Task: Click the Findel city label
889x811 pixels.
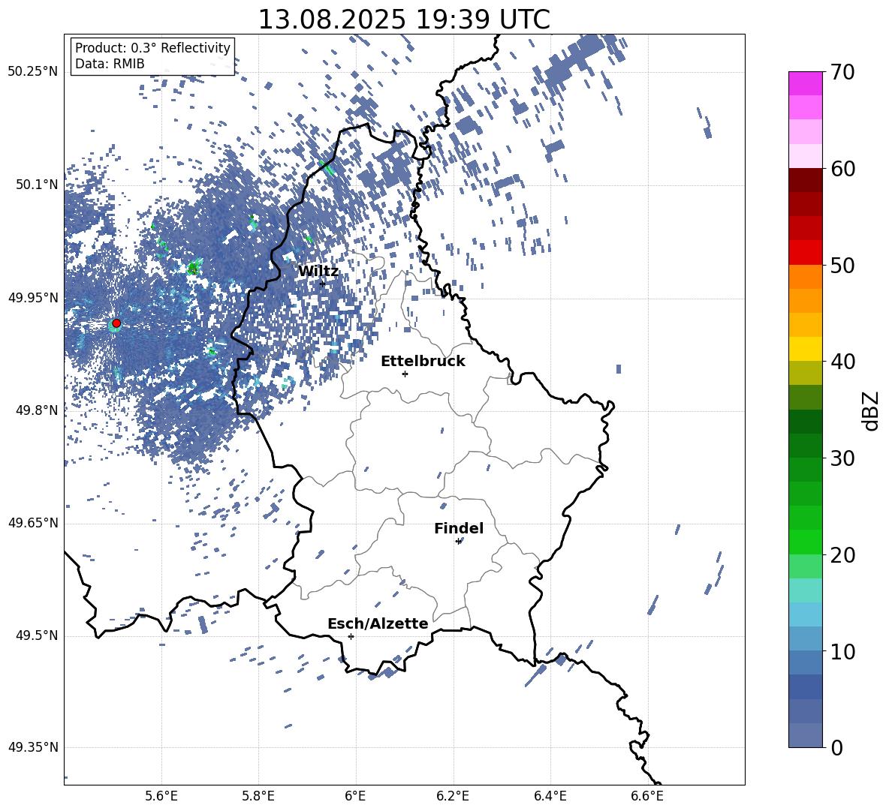Action: point(459,528)
